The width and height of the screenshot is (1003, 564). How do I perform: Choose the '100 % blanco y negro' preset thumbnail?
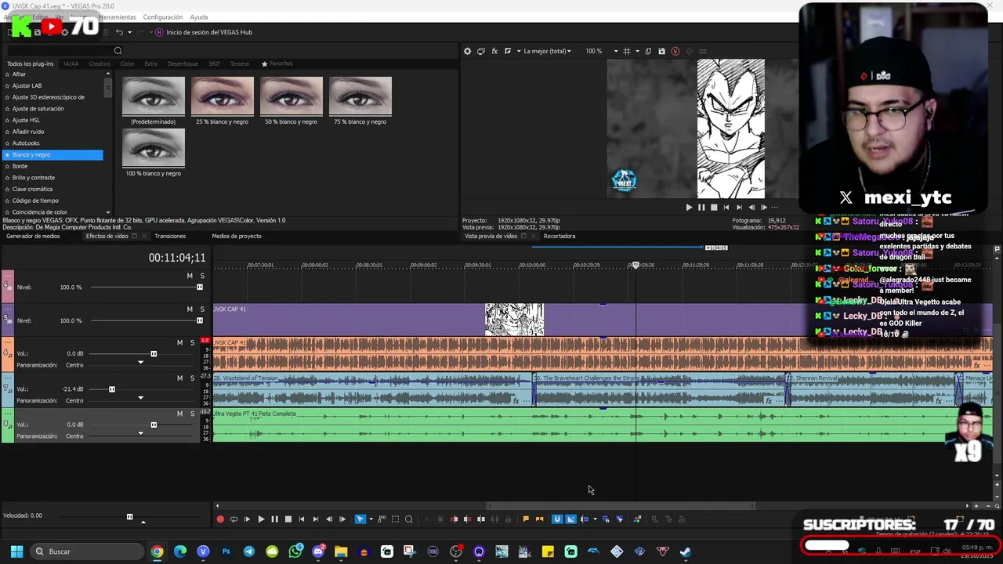point(154,148)
